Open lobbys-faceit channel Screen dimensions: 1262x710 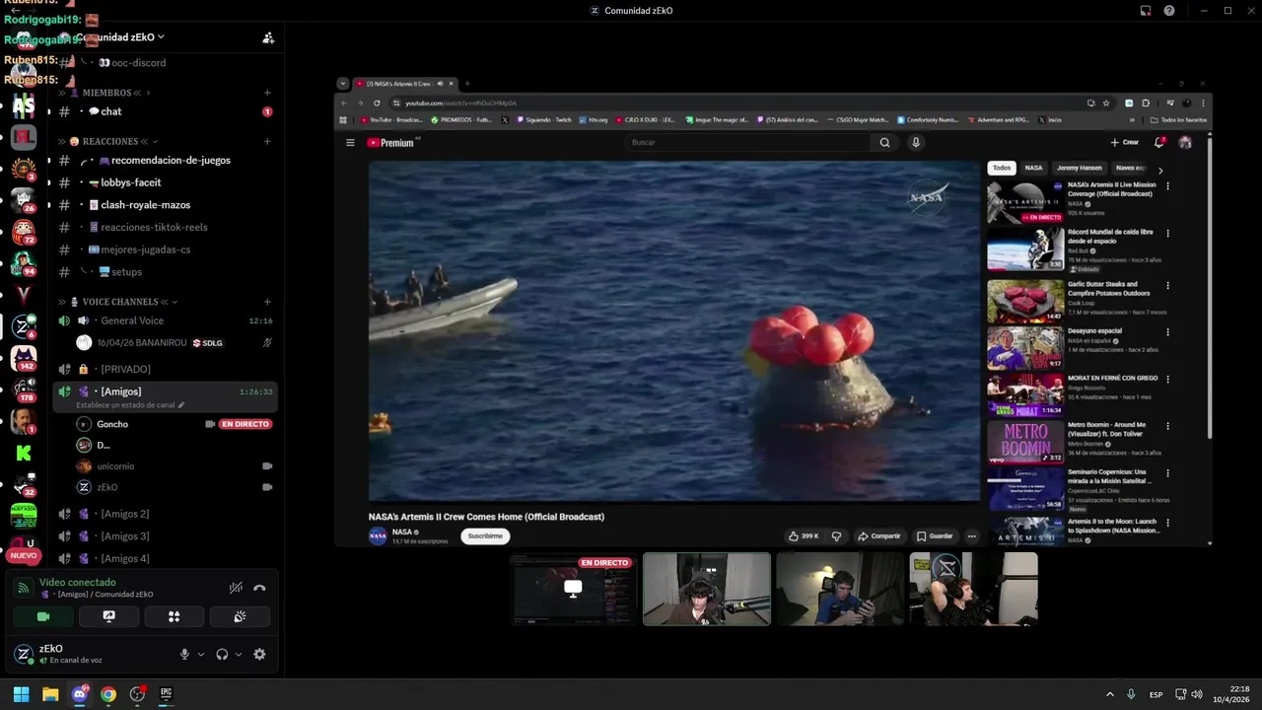164,182
